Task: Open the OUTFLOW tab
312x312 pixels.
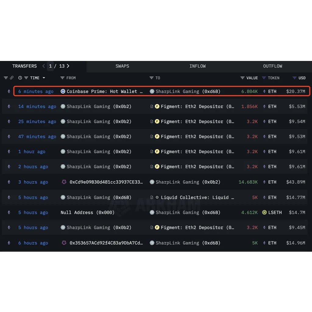Action: [x=272, y=66]
